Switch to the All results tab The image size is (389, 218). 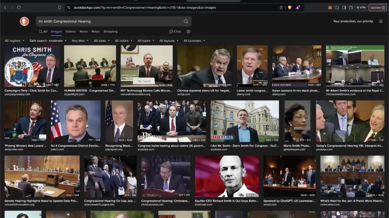point(43,31)
